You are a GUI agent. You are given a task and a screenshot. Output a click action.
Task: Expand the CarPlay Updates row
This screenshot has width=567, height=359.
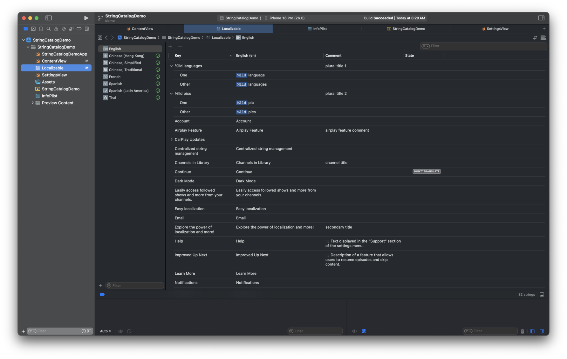pos(171,140)
